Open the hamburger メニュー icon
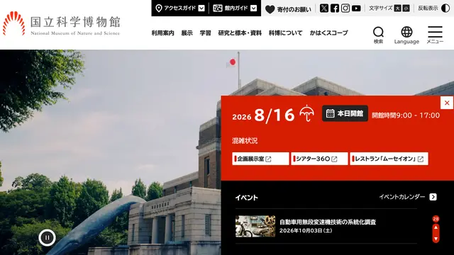Viewport: 454px width, 255px height. (435, 35)
